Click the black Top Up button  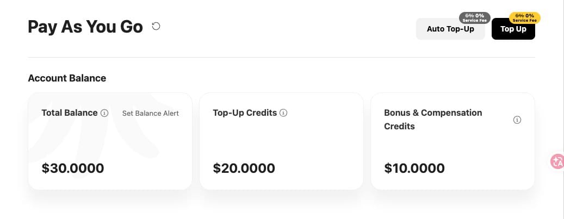point(513,29)
